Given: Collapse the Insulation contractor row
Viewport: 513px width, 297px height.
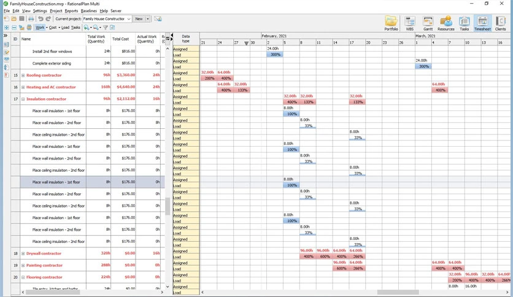Looking at the screenshot, I should coord(23,99).
